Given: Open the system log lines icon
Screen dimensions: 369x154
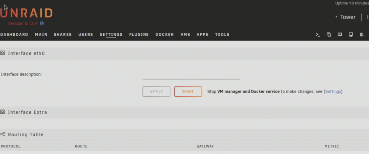Looking at the screenshot, I should pyautogui.click(x=362, y=35).
